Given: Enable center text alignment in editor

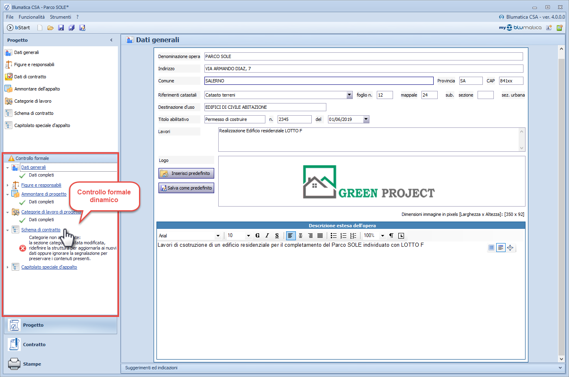Looking at the screenshot, I should coord(300,235).
